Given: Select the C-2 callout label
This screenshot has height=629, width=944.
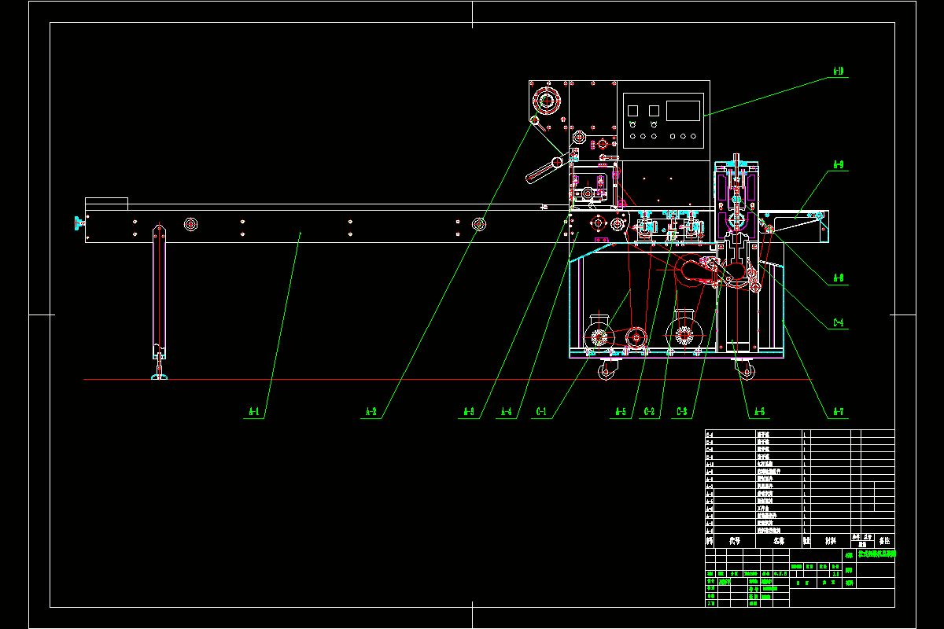Looking at the screenshot, I should point(649,411).
